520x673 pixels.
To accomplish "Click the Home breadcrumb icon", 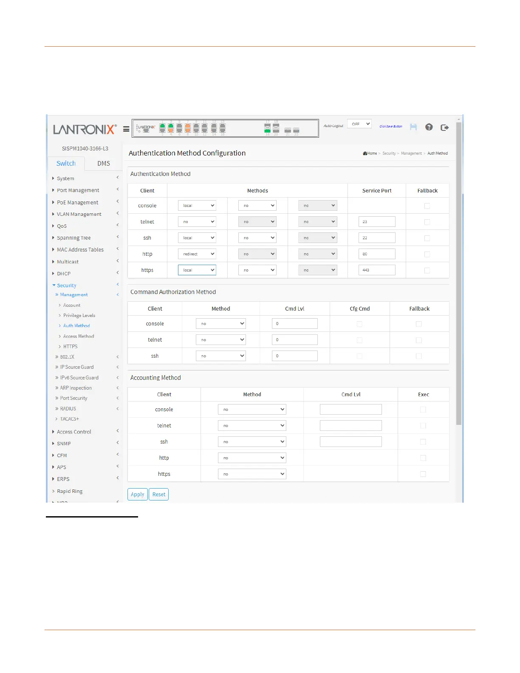I will tap(365, 153).
